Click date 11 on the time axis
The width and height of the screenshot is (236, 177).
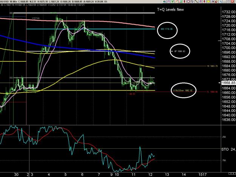(x=133, y=175)
